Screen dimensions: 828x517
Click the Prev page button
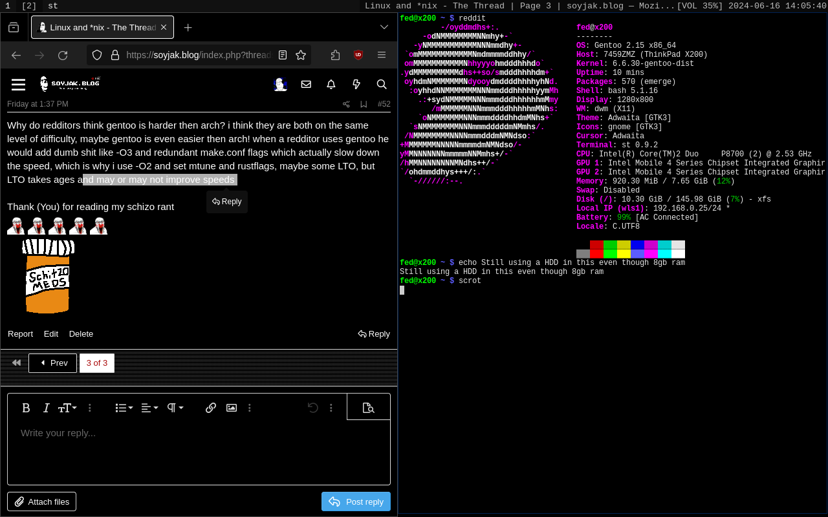coord(52,363)
